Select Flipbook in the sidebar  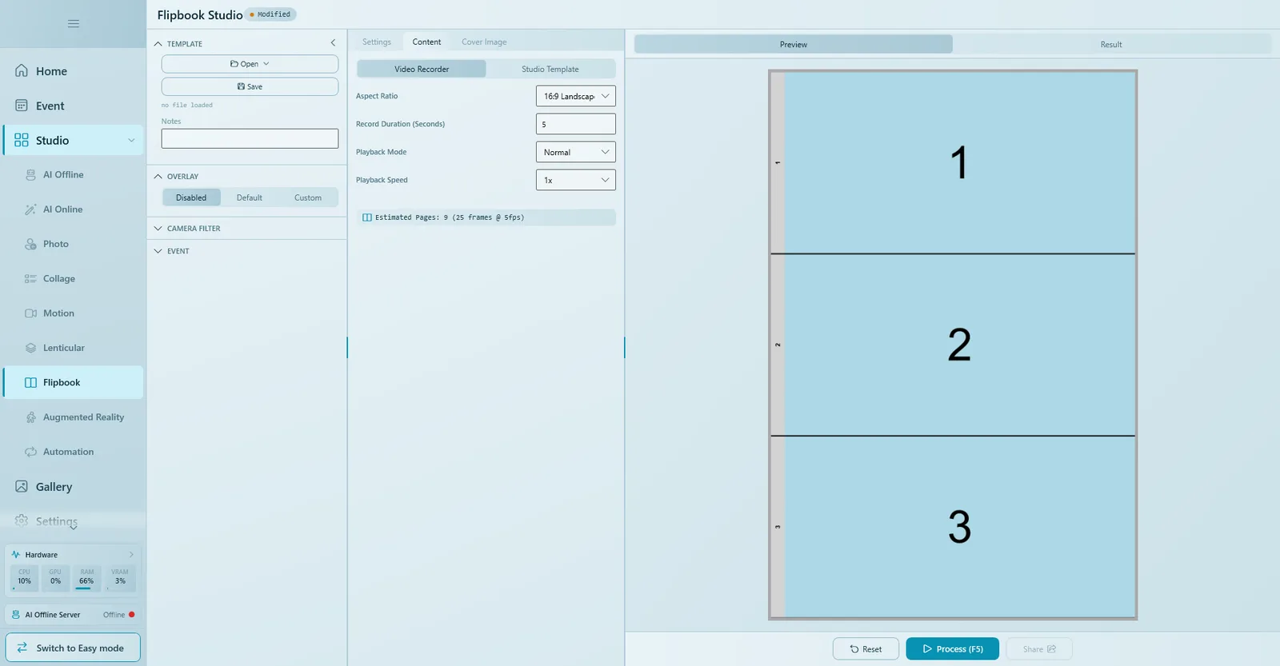[x=73, y=382]
